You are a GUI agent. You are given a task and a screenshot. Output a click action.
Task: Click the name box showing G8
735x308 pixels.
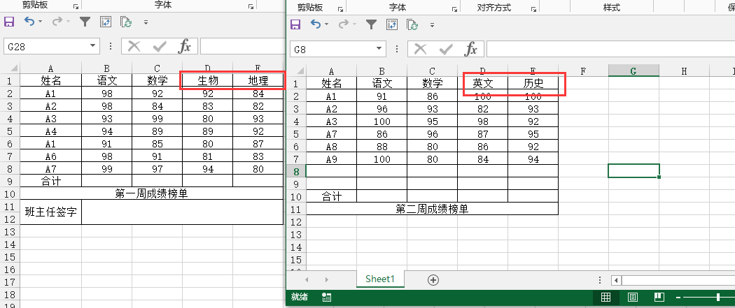332,49
